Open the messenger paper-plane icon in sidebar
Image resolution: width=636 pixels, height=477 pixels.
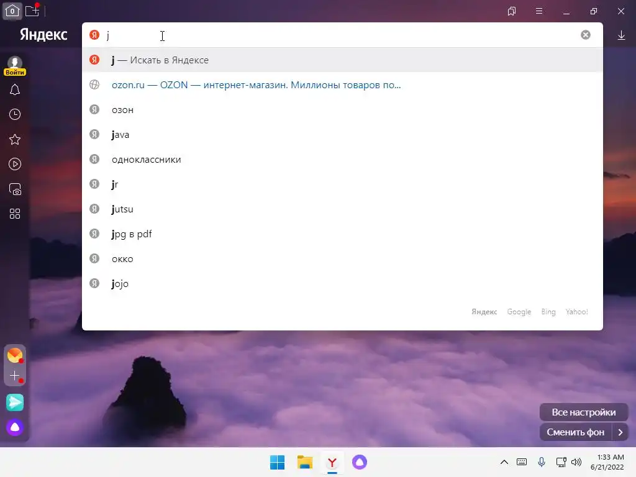coord(15,402)
